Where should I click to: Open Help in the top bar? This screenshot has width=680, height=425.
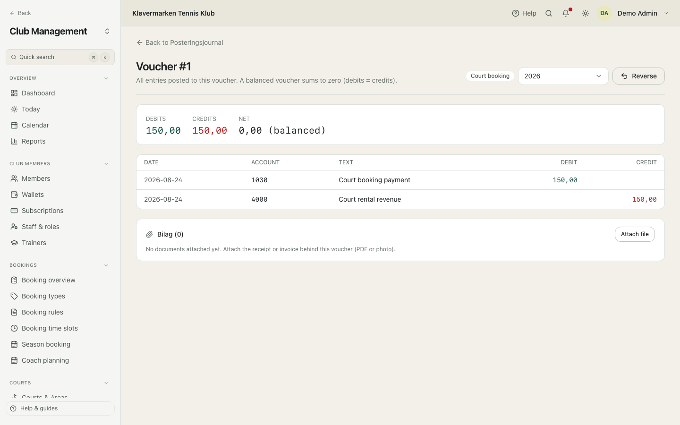pos(524,13)
